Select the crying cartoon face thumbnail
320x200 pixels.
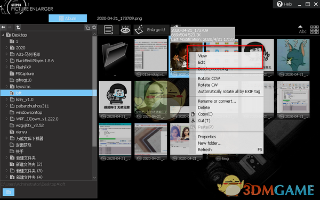115,99
